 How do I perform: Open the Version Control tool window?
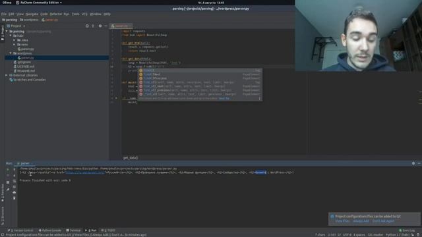click(x=20, y=230)
